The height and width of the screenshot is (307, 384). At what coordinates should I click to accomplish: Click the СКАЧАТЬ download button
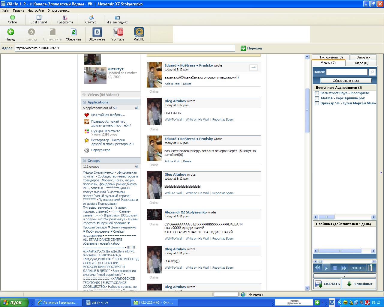click(327, 284)
